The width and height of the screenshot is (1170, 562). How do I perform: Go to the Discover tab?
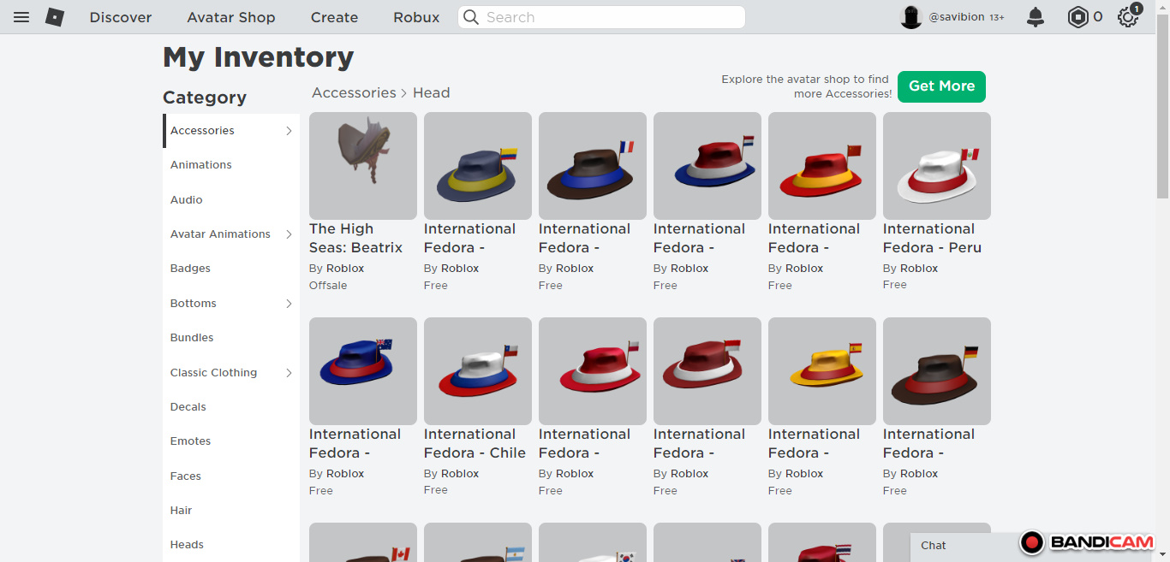(x=121, y=17)
